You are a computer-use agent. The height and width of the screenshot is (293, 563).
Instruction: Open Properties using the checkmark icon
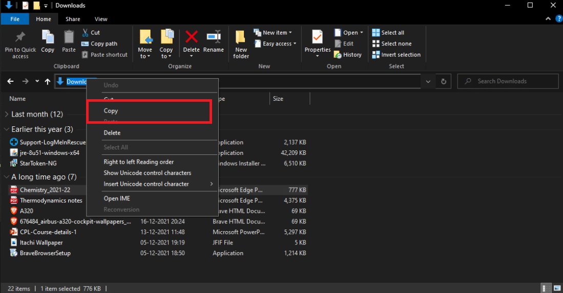(x=318, y=38)
